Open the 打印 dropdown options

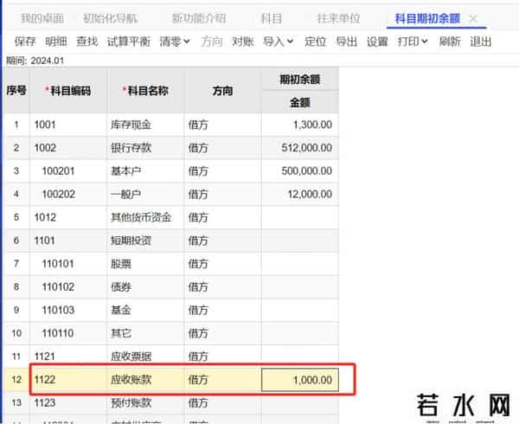pos(413,42)
